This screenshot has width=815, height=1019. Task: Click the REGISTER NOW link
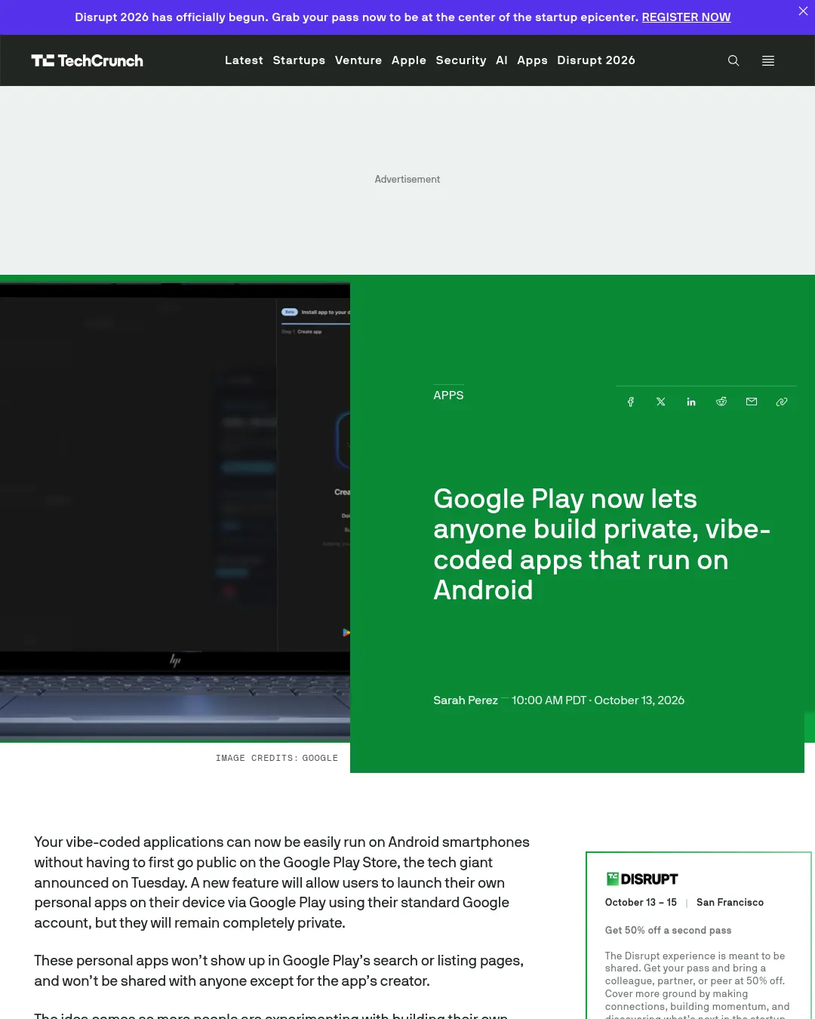click(686, 17)
